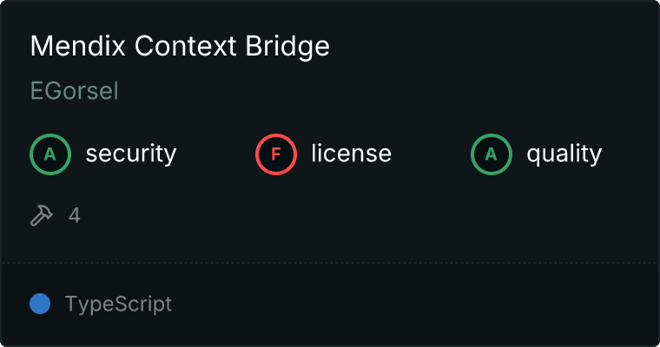Click the hammer tools icon
Viewport: 660px width, 347px height.
click(x=42, y=215)
